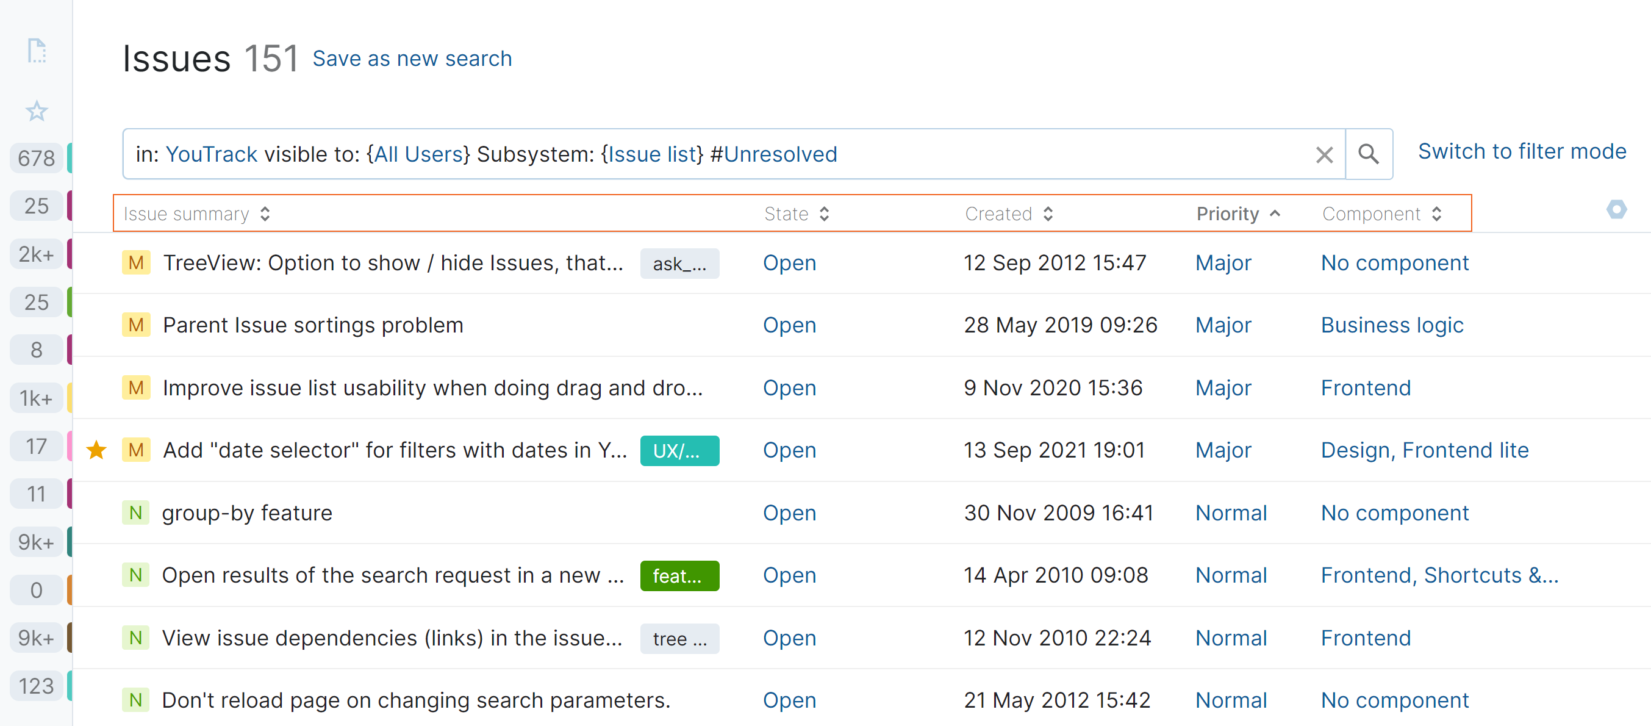Screen dimensions: 1651x726
Task: Unstar the 'date selector' issue
Action: [x=97, y=450]
